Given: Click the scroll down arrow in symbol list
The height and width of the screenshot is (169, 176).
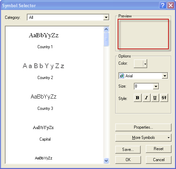Looking at the screenshot, I should click(106, 161).
